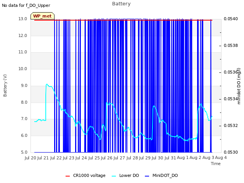Click the cyan Lower DO legend swatch

(114, 176)
